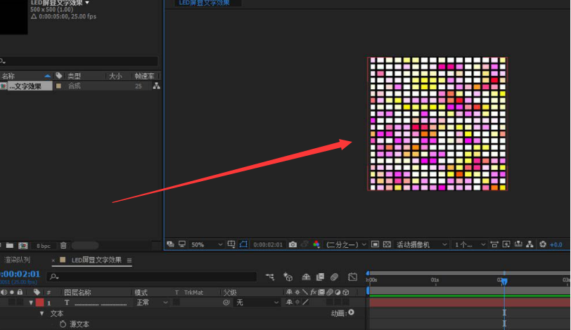571x330 pixels.
Task: Click the snapshot camera icon in viewer
Action: point(293,244)
